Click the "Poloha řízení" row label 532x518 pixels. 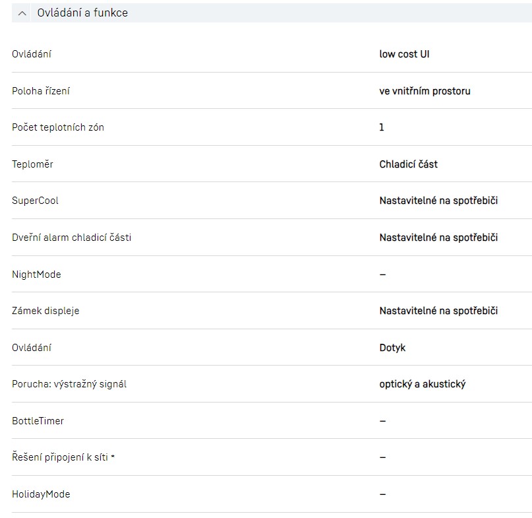[x=41, y=91]
